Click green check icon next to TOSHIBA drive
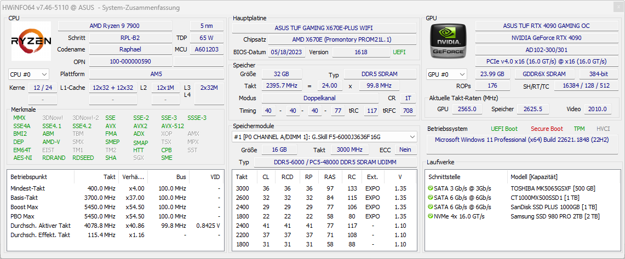 click(x=430, y=188)
